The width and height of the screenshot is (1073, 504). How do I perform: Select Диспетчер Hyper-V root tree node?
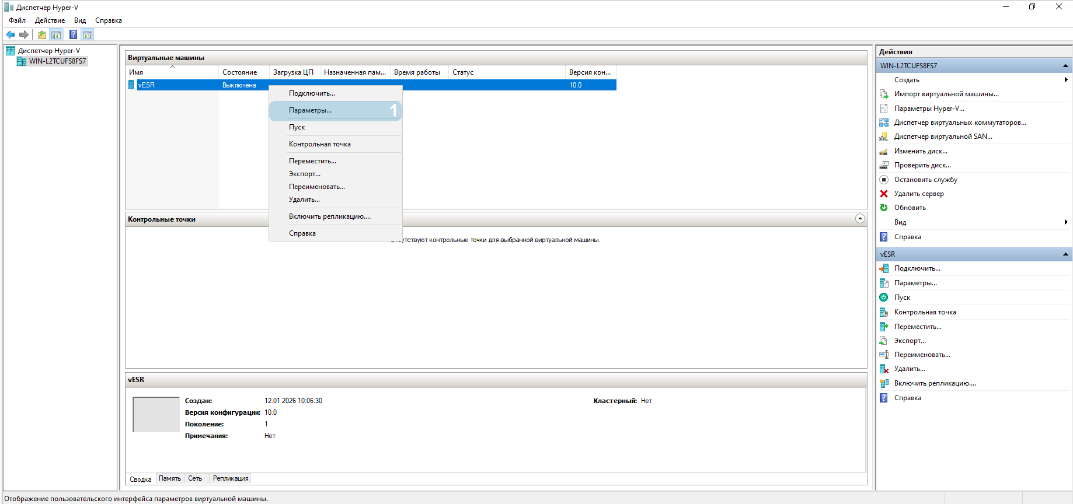click(x=49, y=51)
